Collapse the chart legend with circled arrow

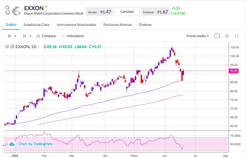(x=7, y=47)
